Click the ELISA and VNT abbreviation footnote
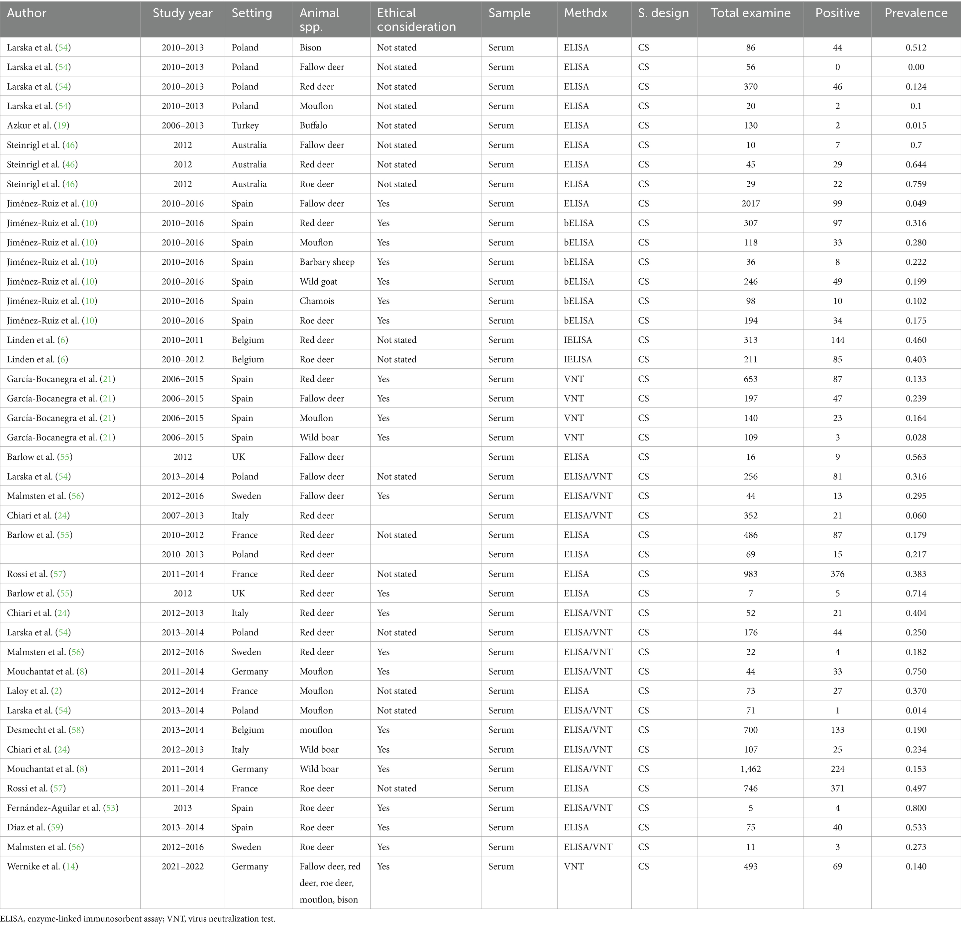This screenshot has width=961, height=926. [x=138, y=919]
